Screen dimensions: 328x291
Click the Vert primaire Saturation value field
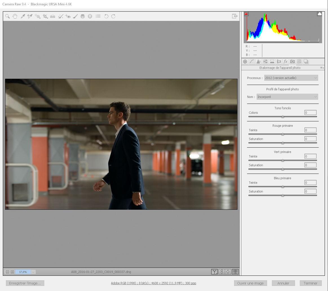(311, 165)
